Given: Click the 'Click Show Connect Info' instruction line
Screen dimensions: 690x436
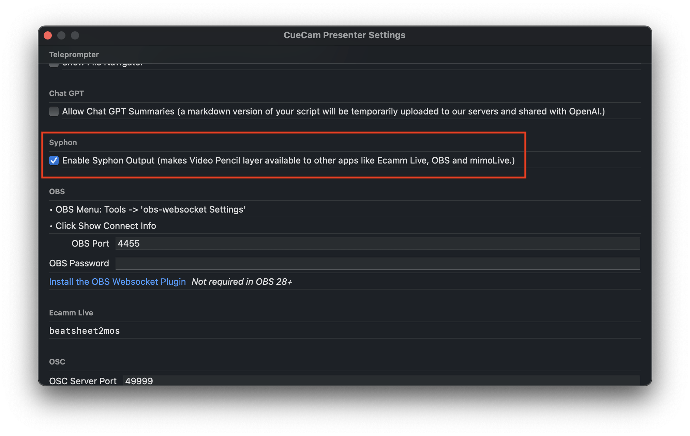Looking at the screenshot, I should [x=106, y=226].
